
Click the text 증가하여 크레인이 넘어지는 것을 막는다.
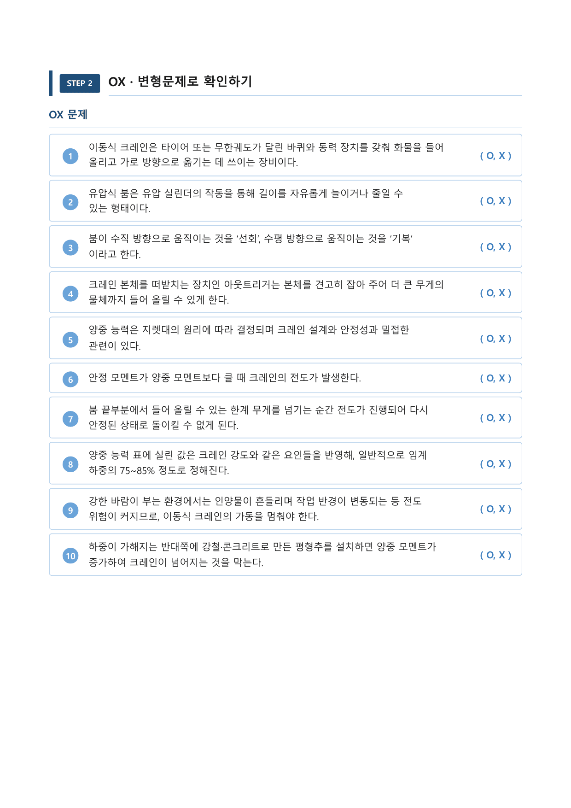[176, 562]
